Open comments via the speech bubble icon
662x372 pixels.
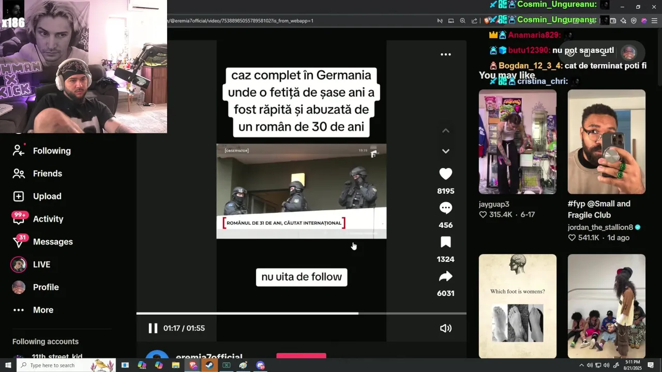click(x=445, y=208)
